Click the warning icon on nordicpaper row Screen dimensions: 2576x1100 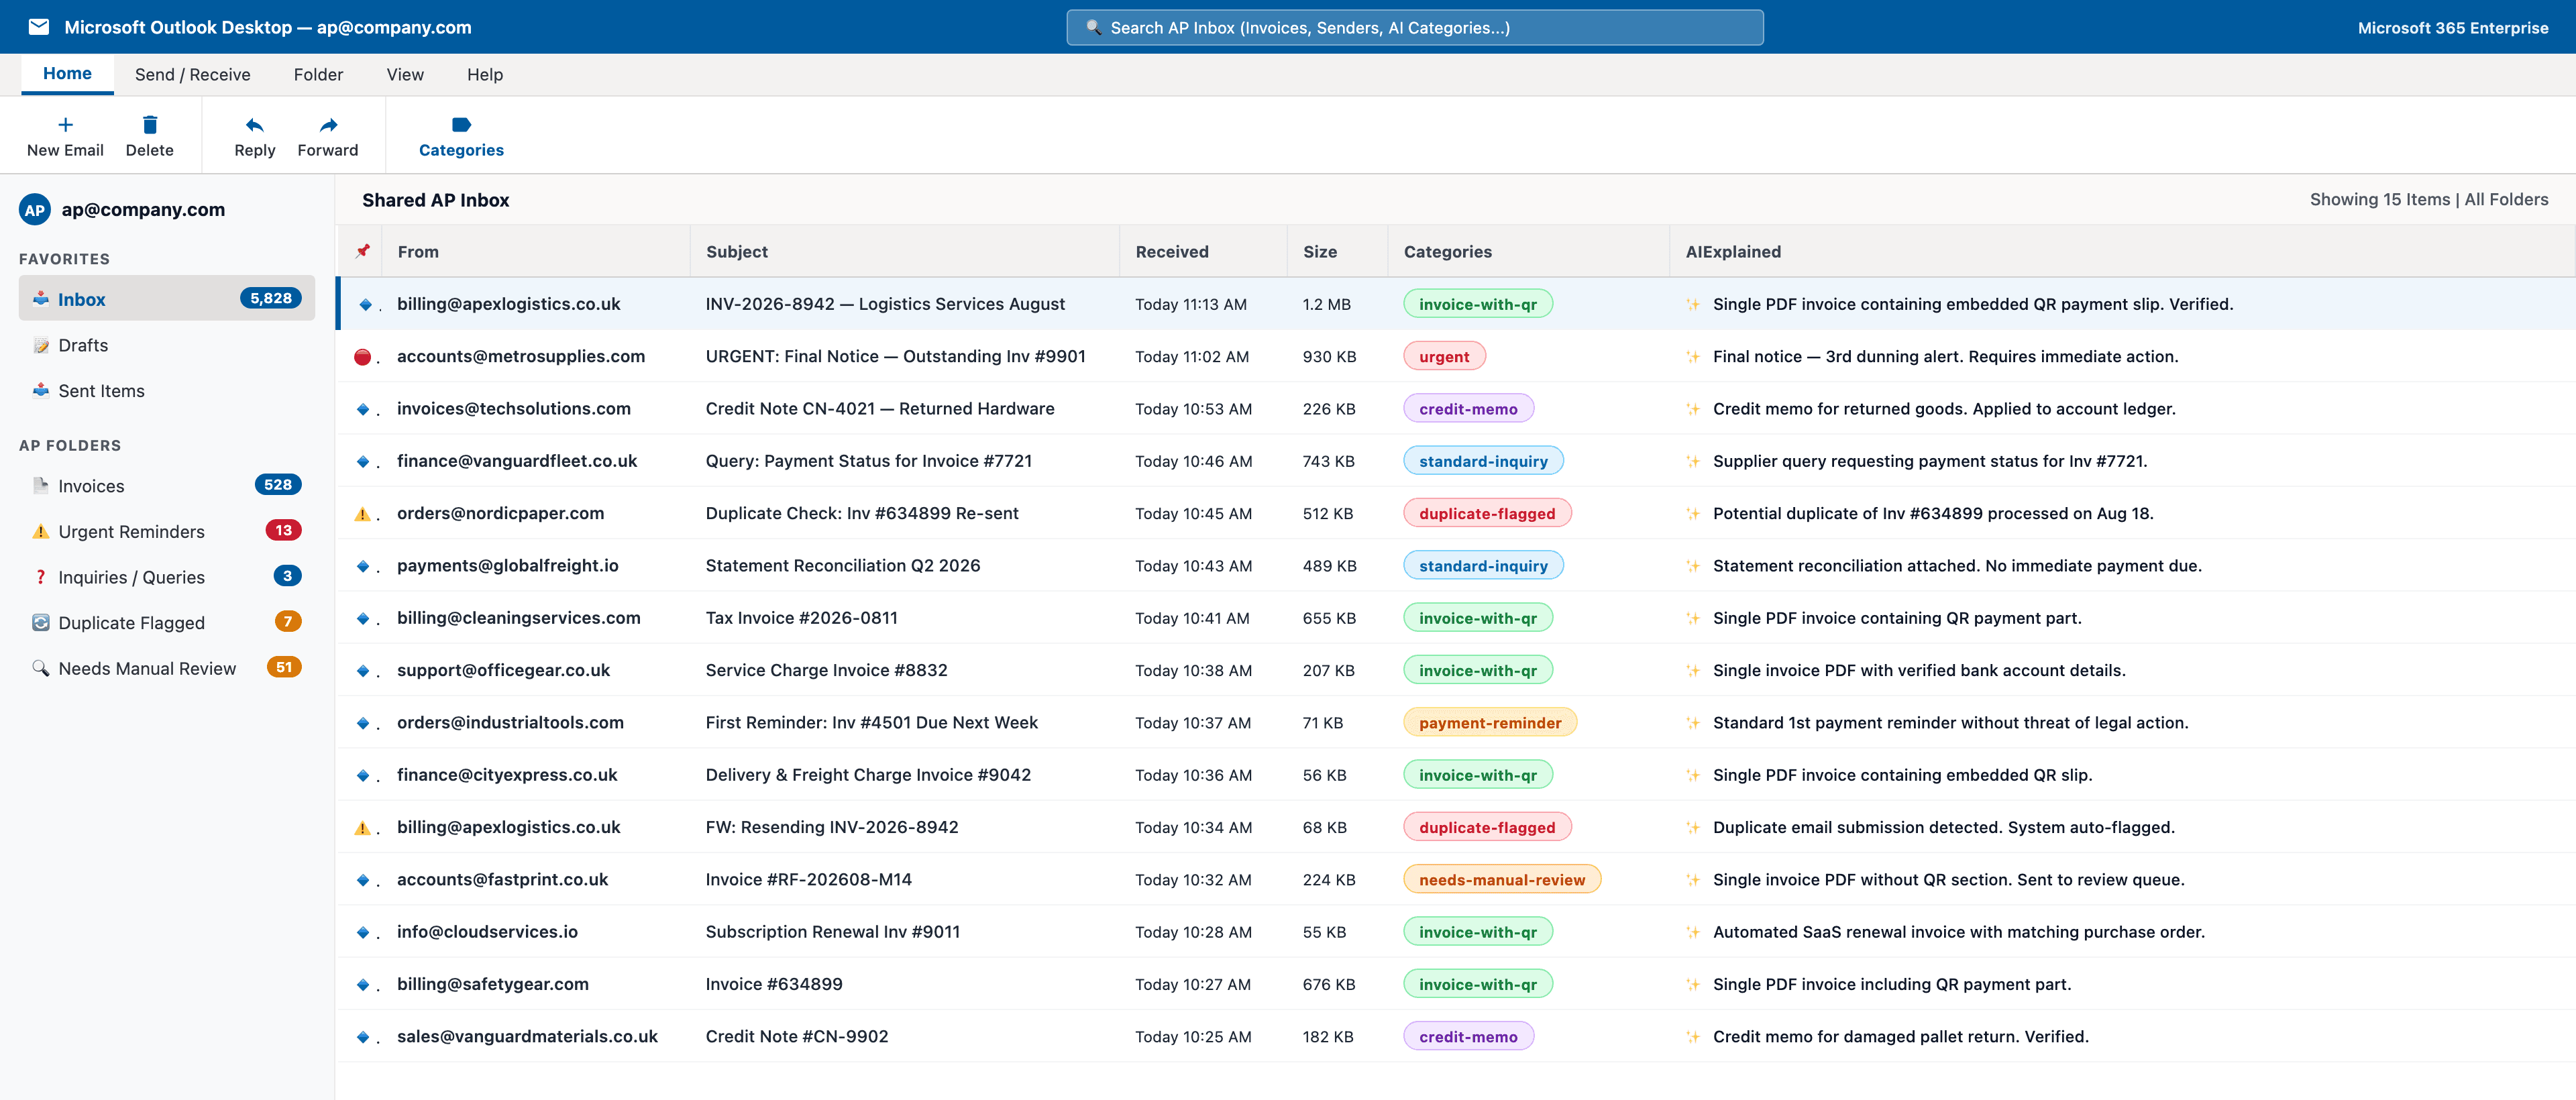tap(362, 514)
